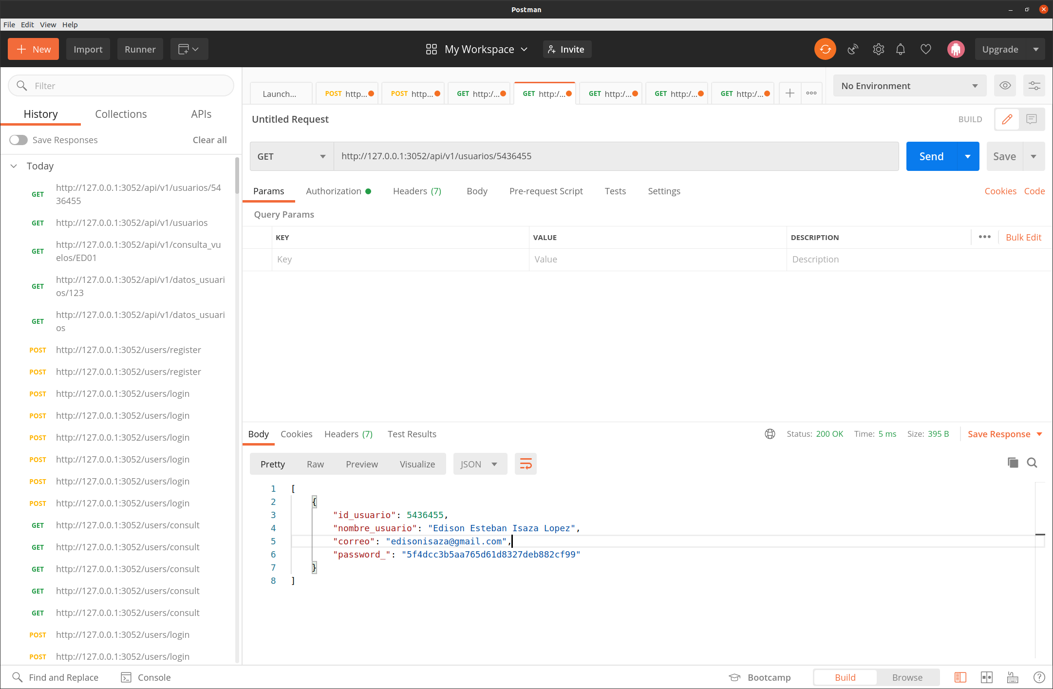1053x689 pixels.
Task: Click the query param Key field
Action: click(x=400, y=260)
